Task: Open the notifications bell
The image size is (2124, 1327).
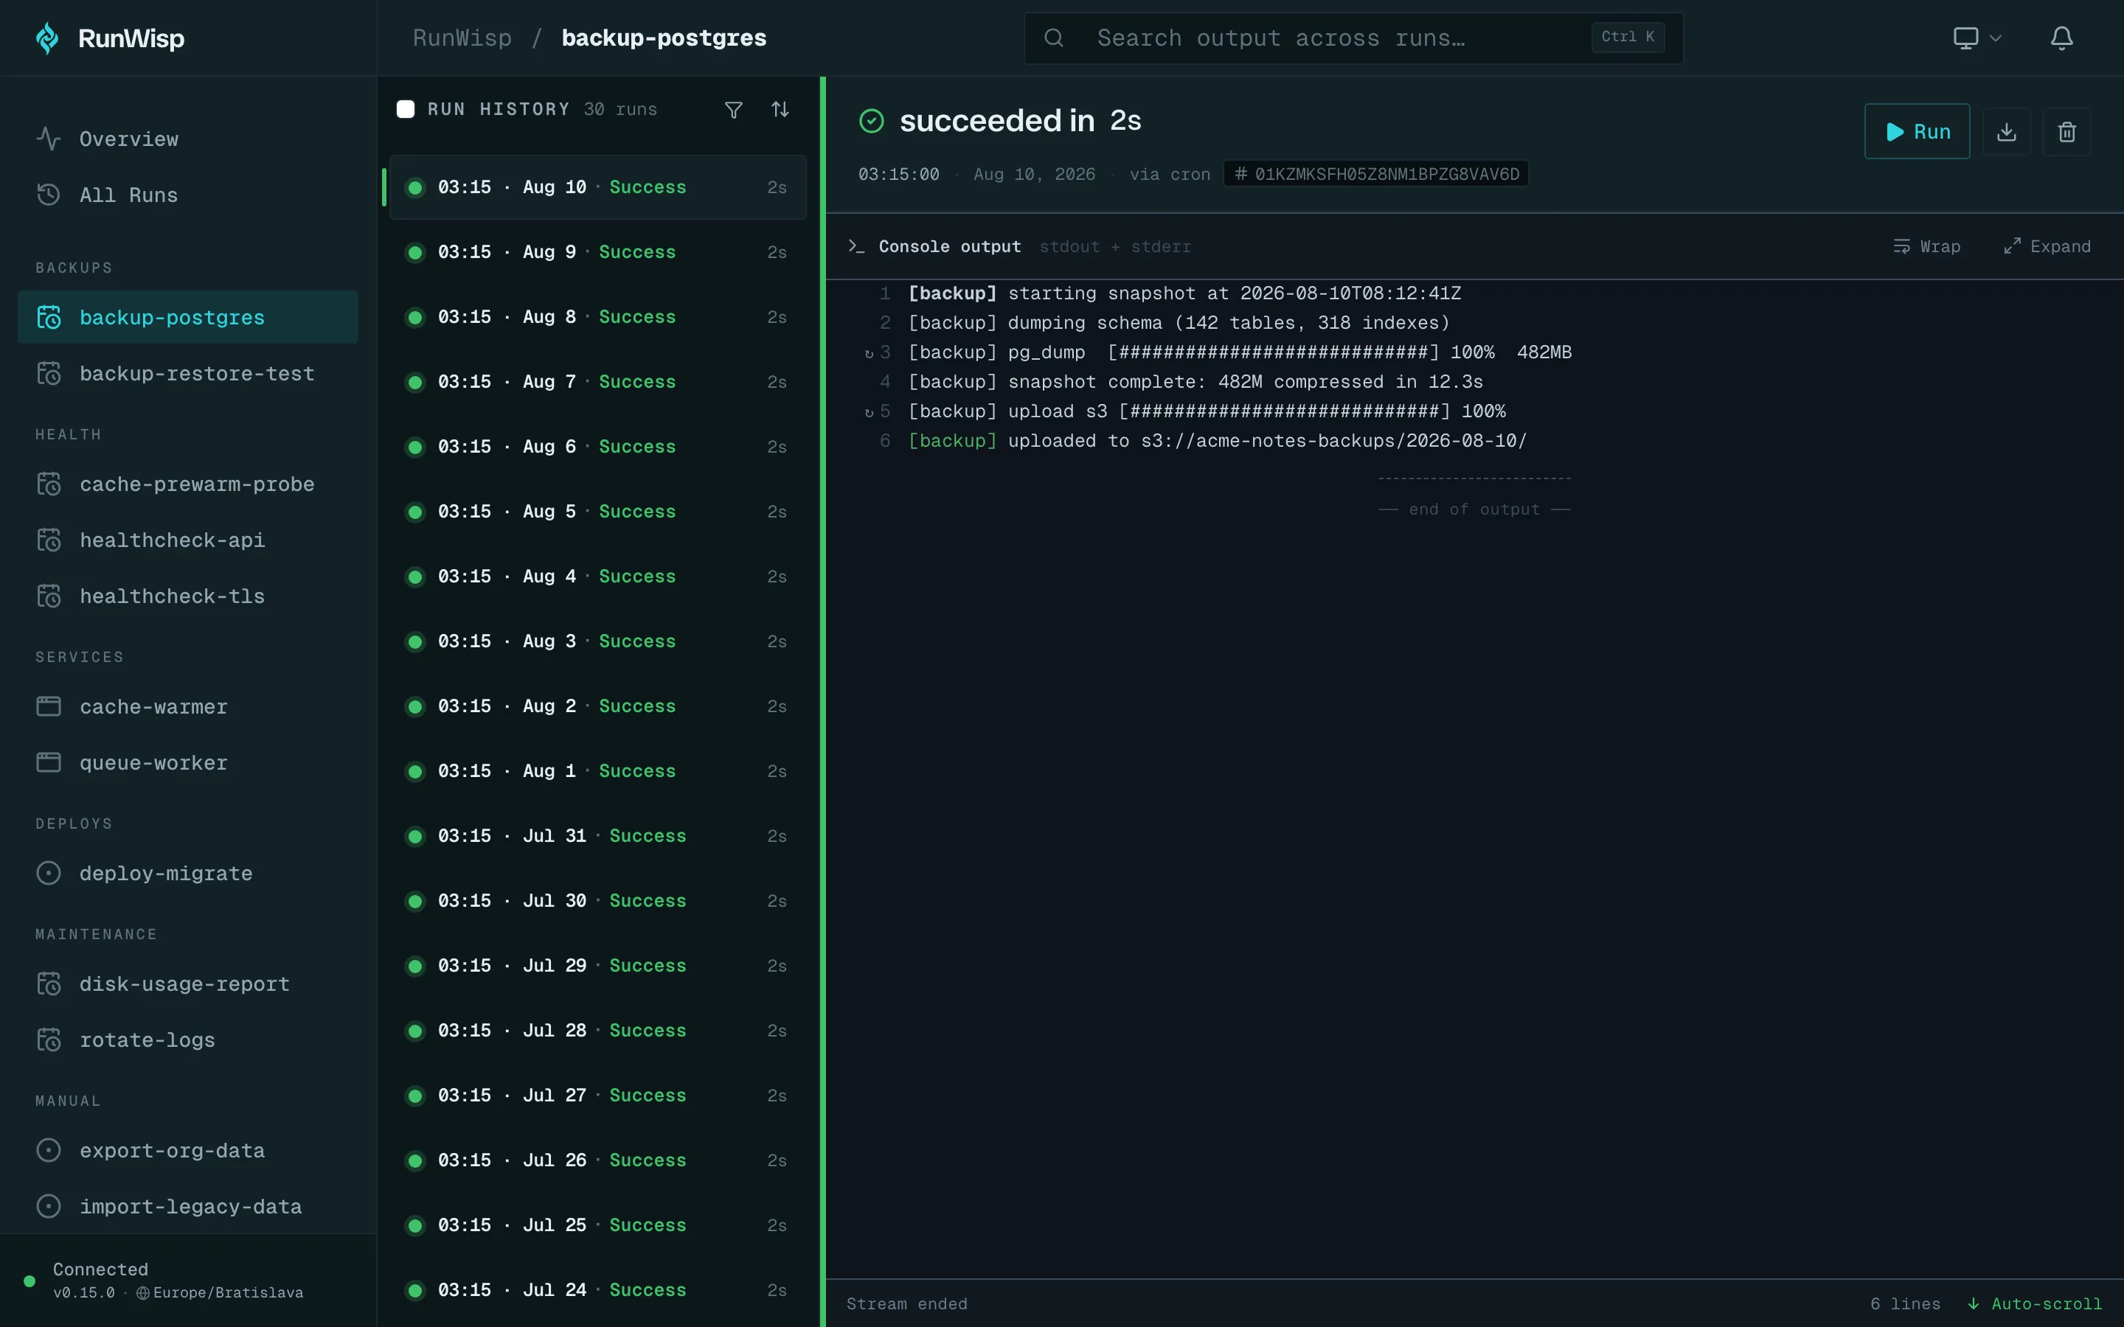Action: click(2062, 38)
